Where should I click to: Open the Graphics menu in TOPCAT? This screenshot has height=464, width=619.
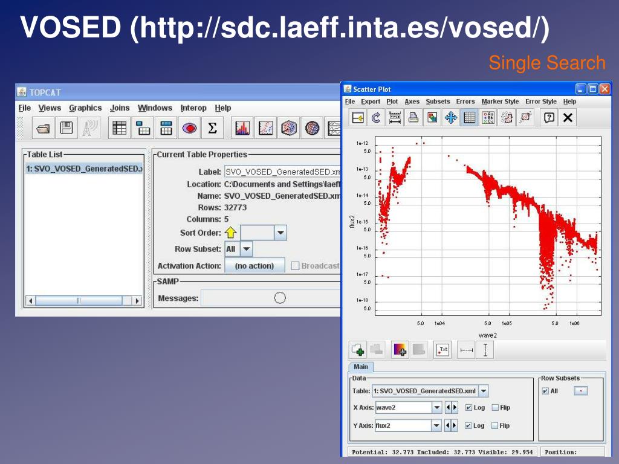pos(85,108)
